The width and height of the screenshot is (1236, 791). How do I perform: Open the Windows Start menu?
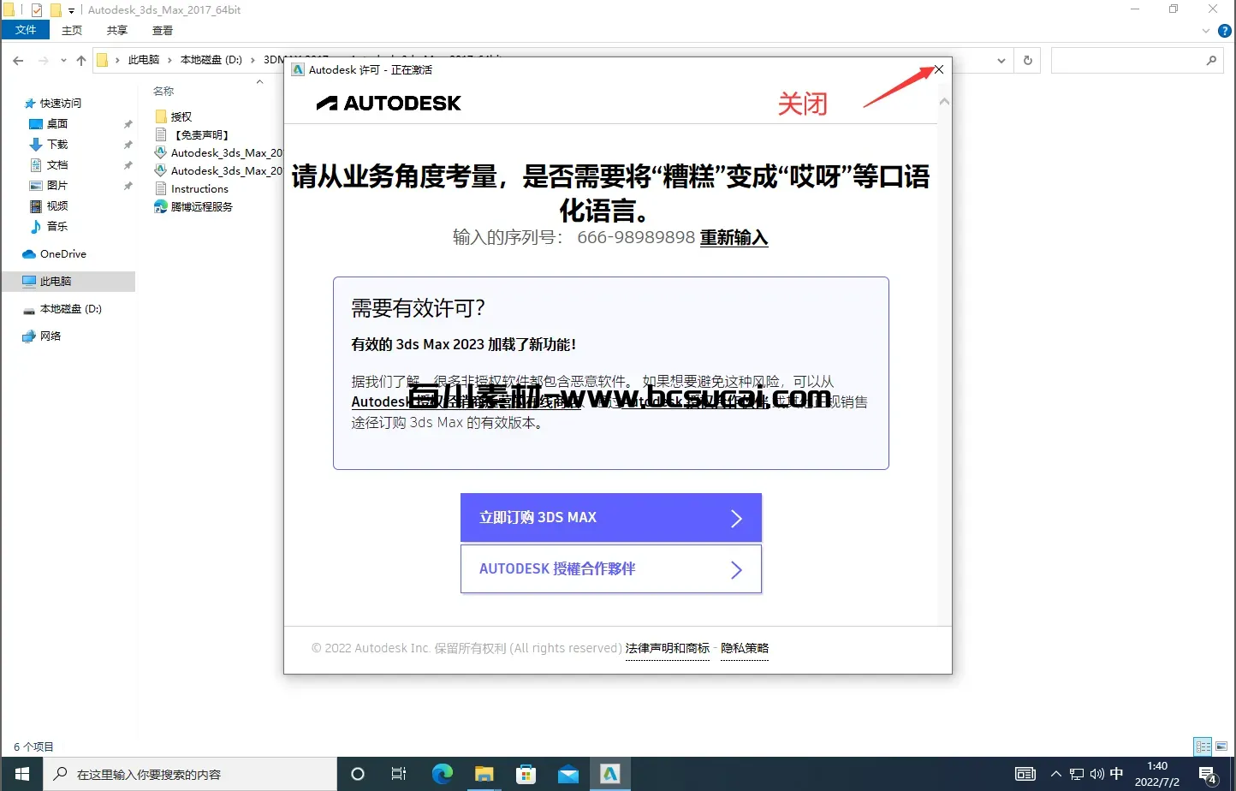click(x=21, y=774)
